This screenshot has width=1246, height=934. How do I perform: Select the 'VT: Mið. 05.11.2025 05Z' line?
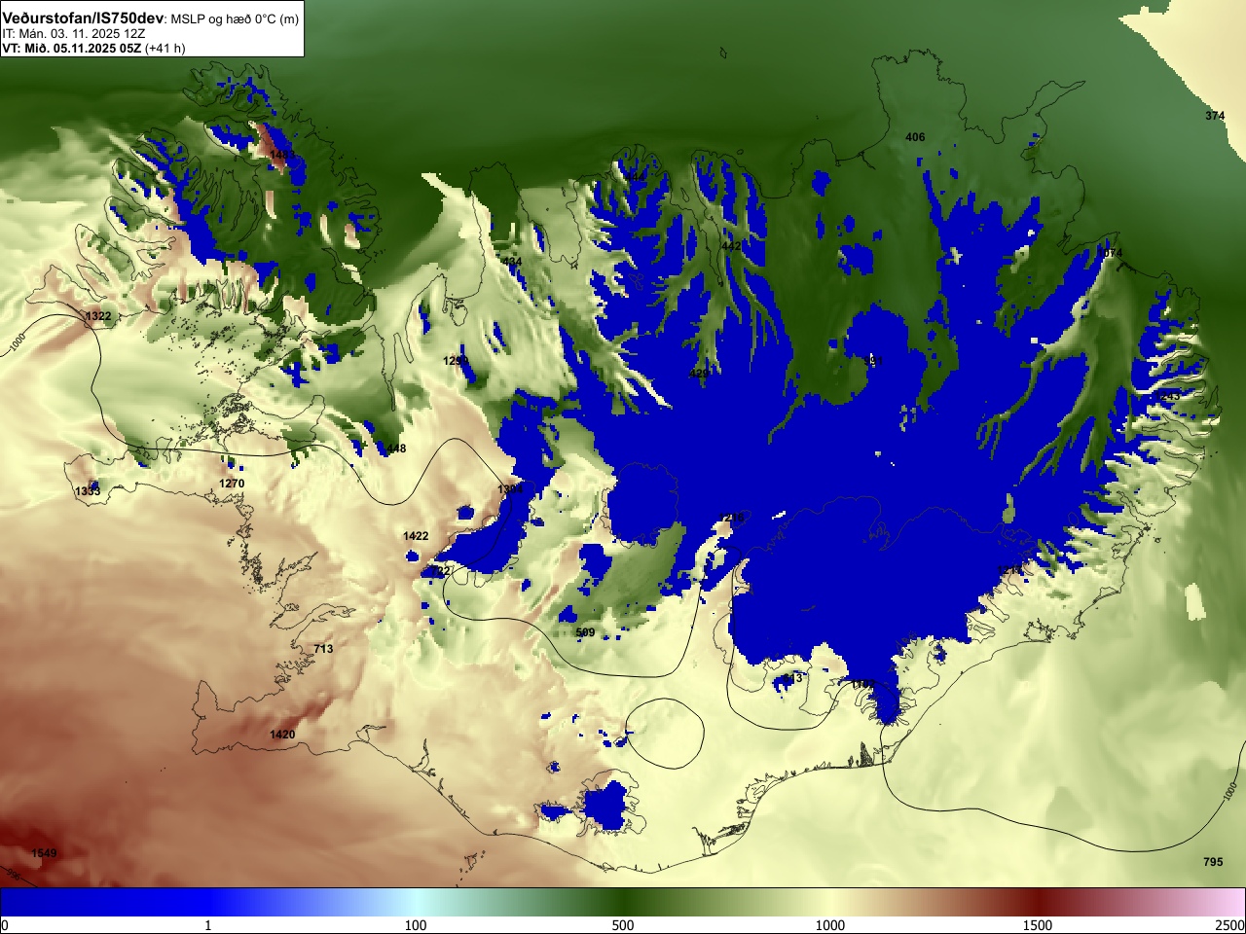click(71, 48)
